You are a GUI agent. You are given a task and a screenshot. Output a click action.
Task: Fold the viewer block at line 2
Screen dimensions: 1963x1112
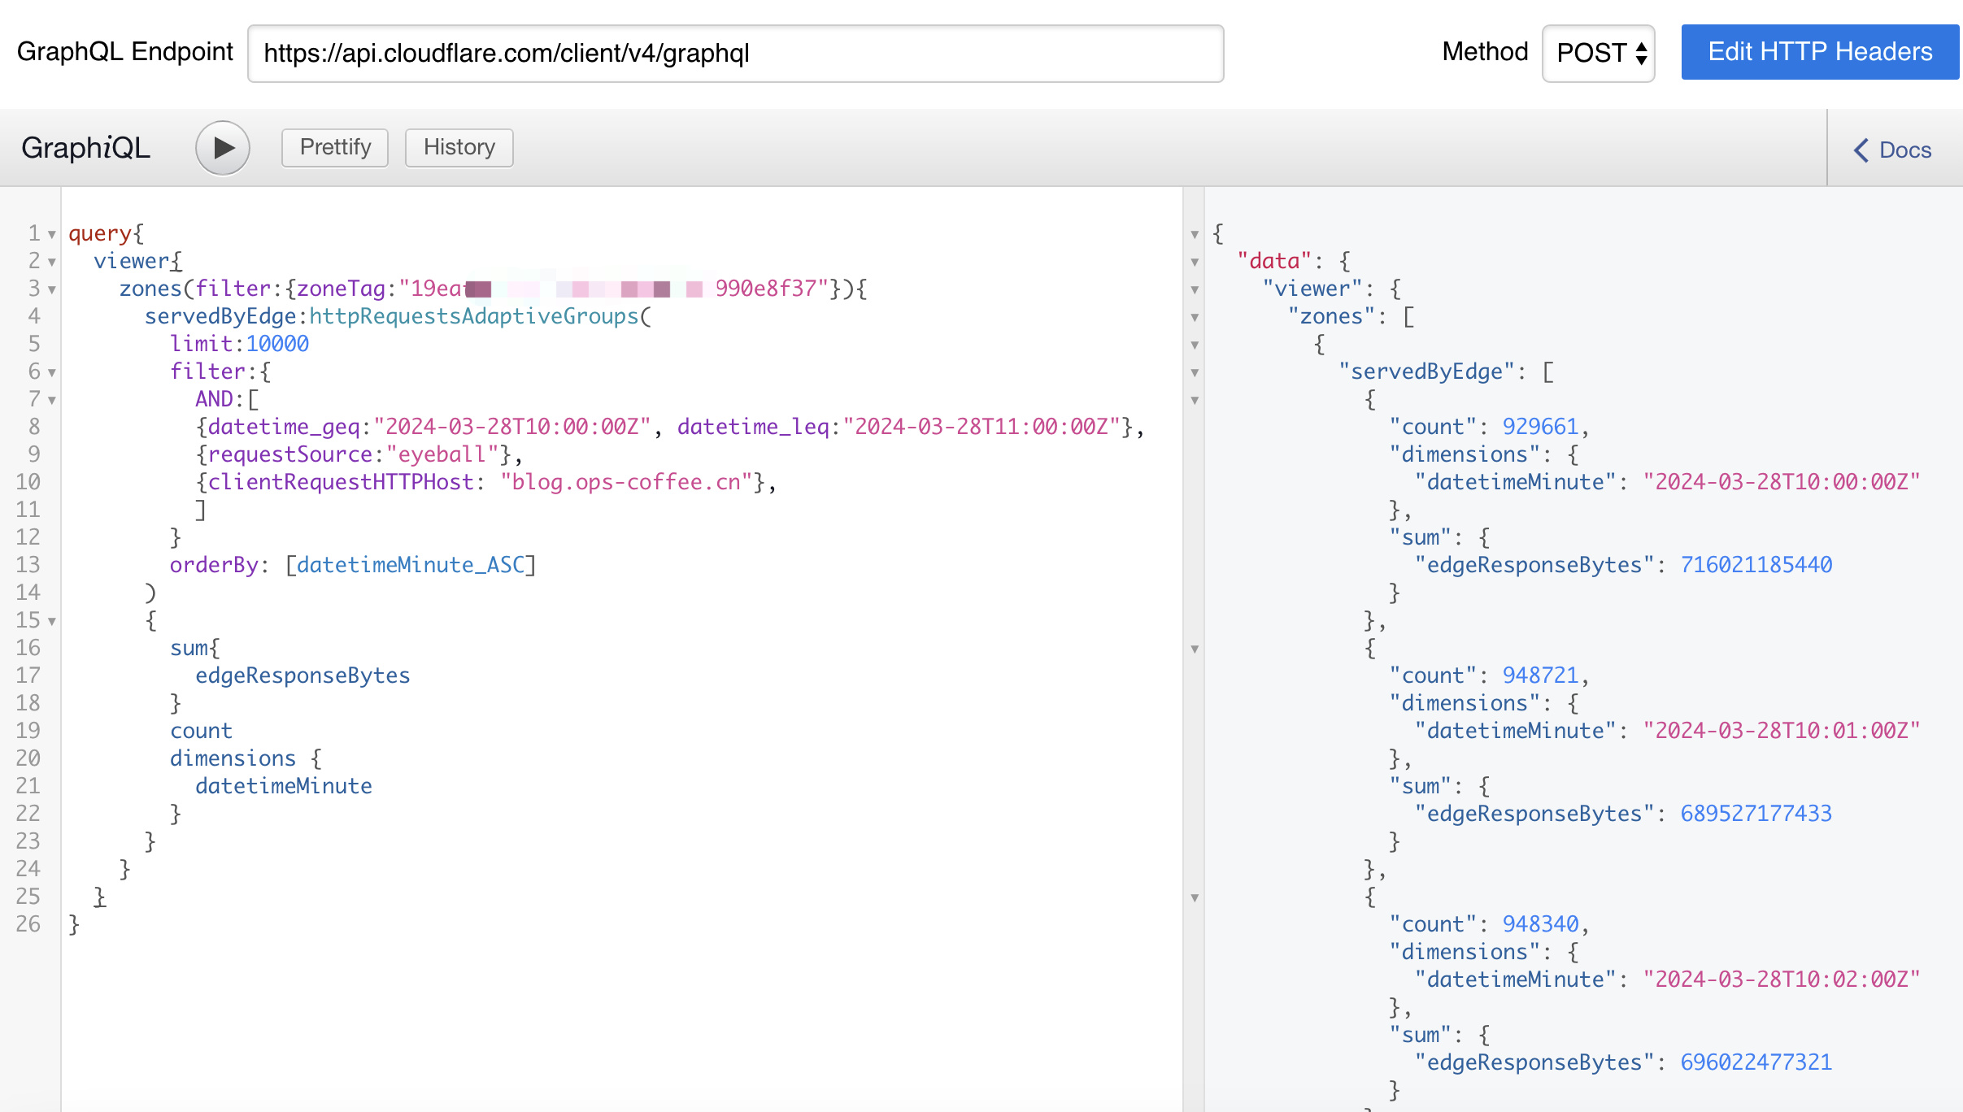(x=52, y=263)
